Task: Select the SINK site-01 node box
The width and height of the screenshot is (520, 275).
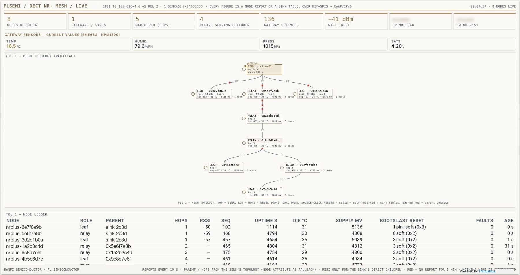Action: [x=264, y=69]
